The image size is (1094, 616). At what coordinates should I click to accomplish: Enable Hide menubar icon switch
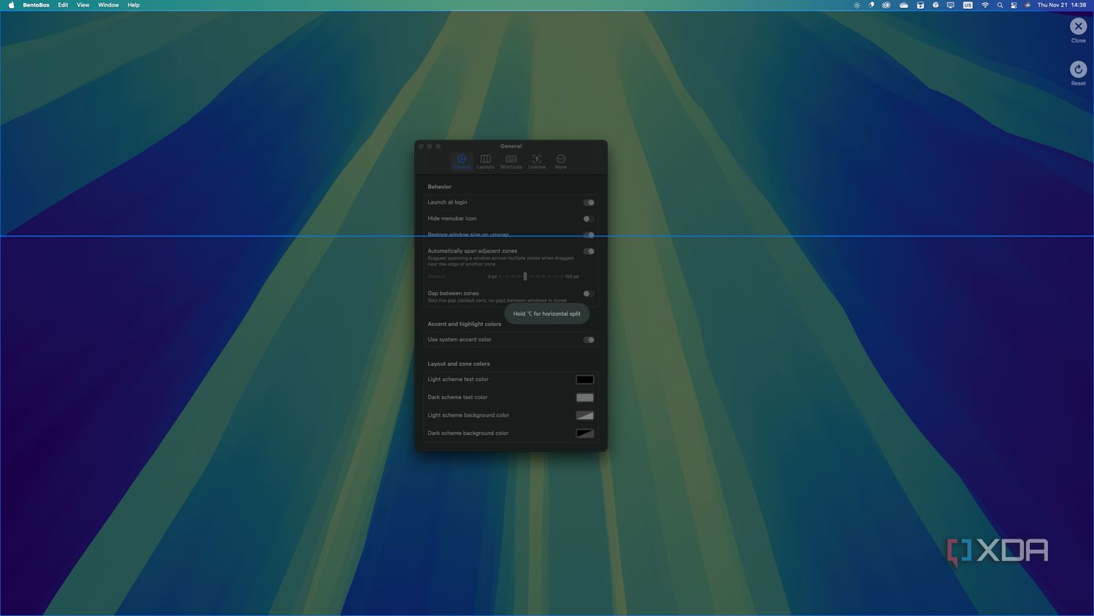coord(589,219)
